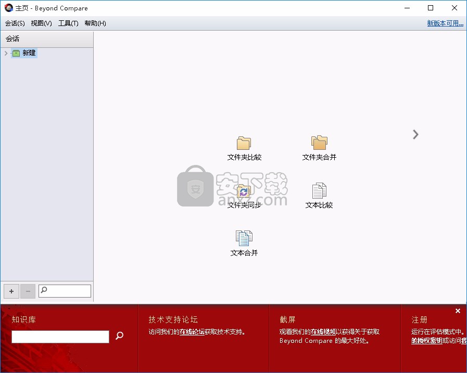Close the red bottom info panel

458,311
